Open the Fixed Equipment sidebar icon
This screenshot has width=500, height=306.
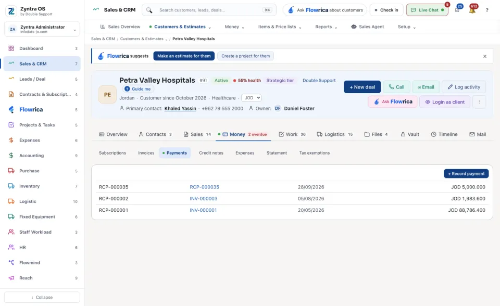(11, 216)
